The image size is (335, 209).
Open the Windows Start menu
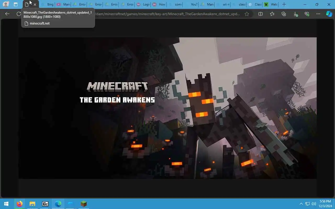(x=6, y=204)
